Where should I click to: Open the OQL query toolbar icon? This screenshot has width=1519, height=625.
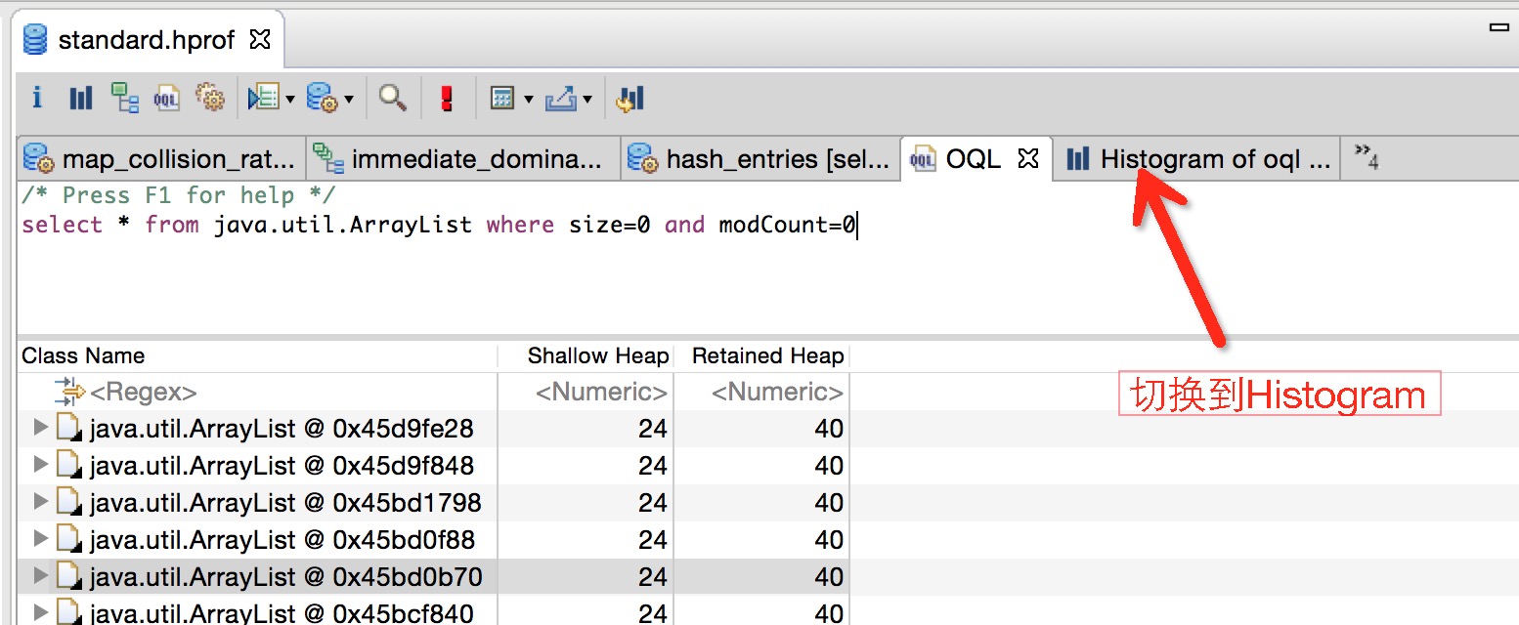pyautogui.click(x=166, y=98)
